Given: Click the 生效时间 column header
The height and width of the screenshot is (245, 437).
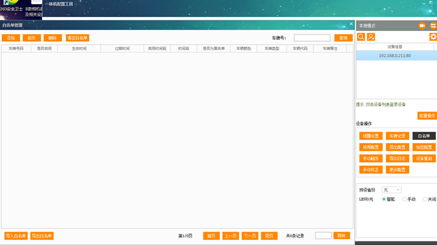Looking at the screenshot, I should click(x=79, y=48).
